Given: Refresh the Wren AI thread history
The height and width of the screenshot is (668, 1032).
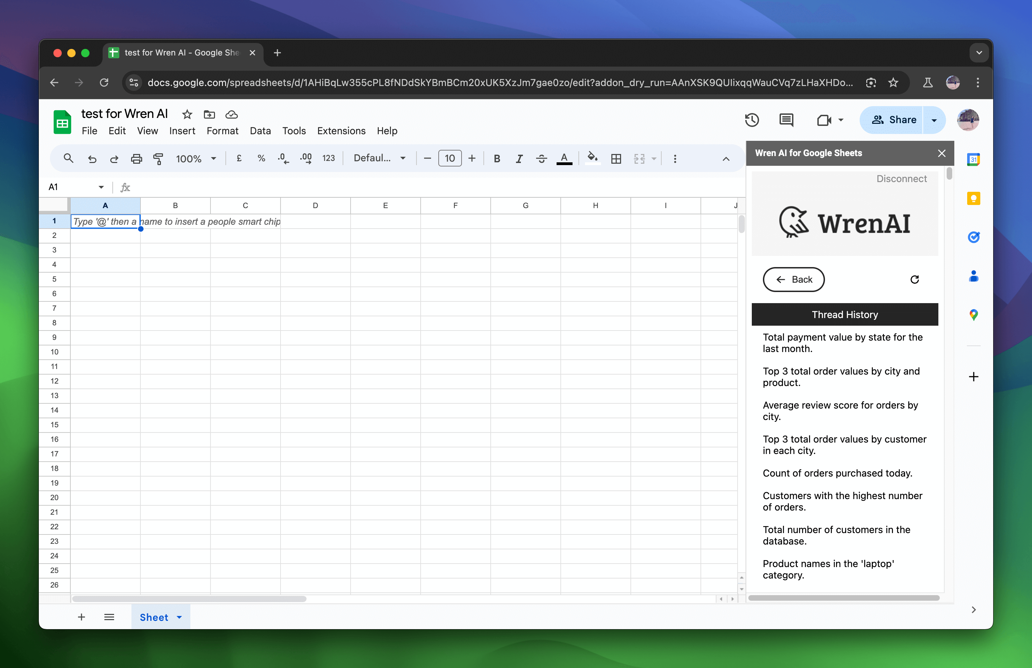Looking at the screenshot, I should tap(914, 280).
